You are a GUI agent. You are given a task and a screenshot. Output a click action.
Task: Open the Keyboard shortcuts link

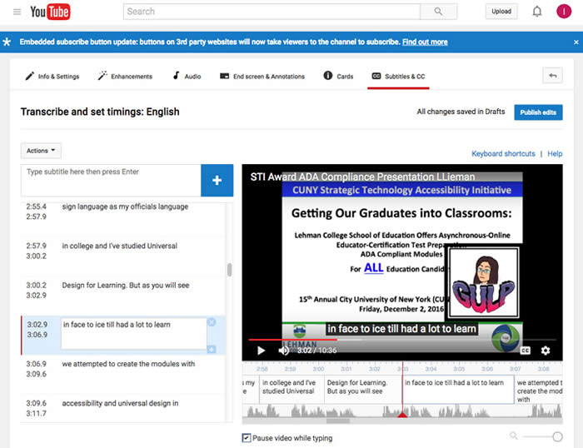(x=503, y=154)
